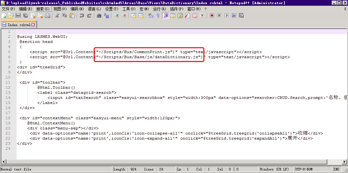Viewport: 348px width, 173px height.
Task: Create a new file via toolbar icon
Action: tap(4, 16)
